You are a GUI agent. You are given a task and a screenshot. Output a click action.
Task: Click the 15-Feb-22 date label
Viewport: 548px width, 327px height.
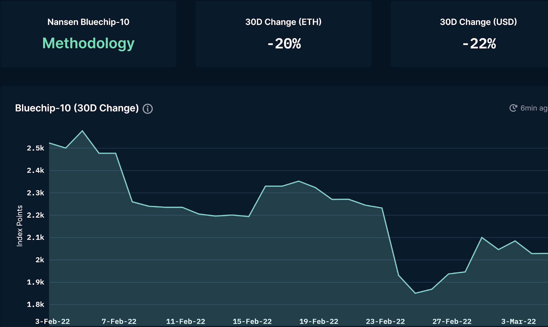click(252, 322)
